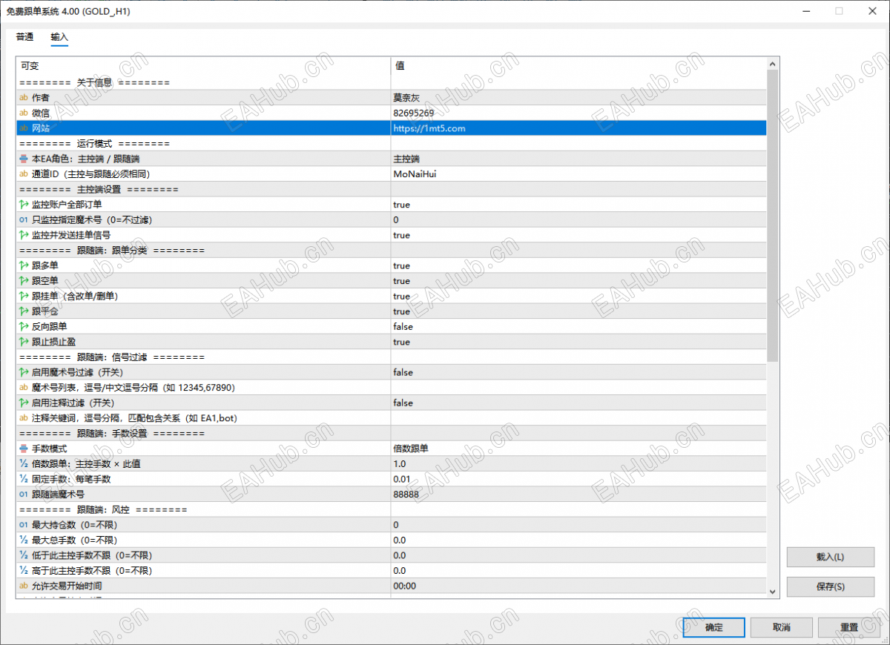Click the bool icon beside 跟止损止盈
Screen dimensions: 890x645
pos(23,342)
